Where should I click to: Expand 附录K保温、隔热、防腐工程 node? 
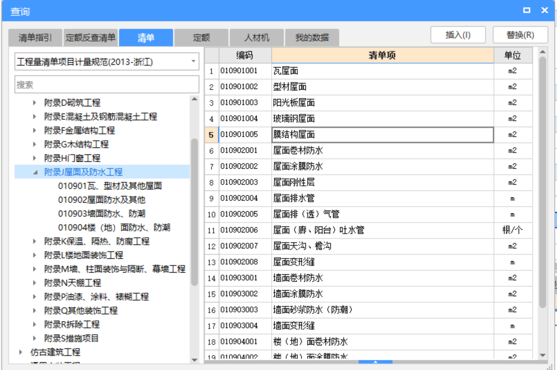35,241
